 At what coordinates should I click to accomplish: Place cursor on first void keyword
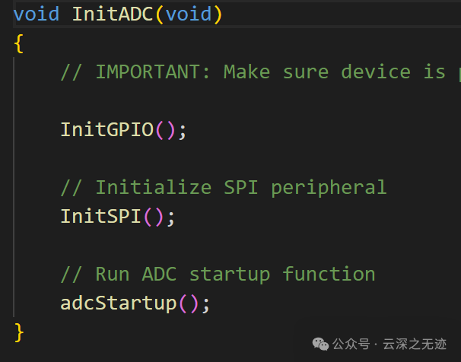coord(37,14)
